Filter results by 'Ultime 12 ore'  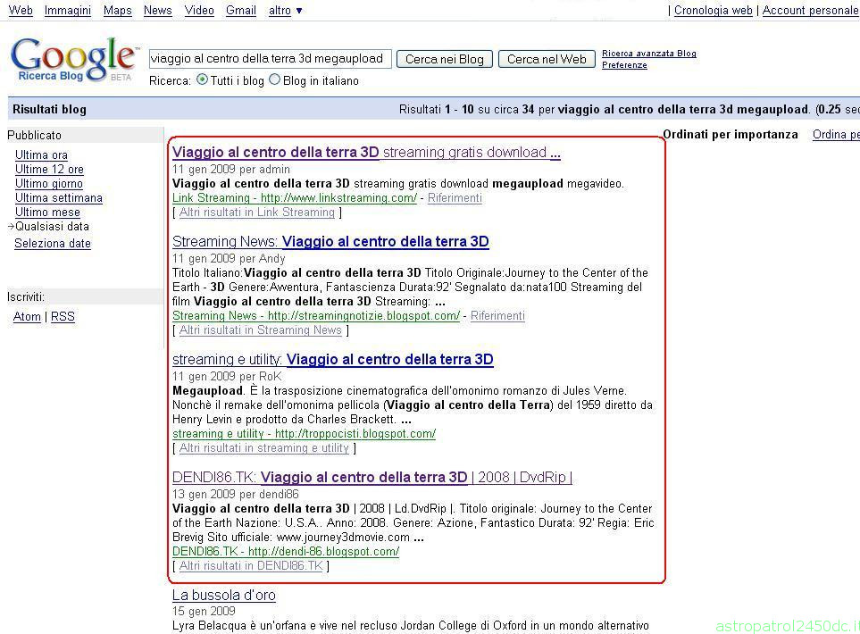coord(49,170)
